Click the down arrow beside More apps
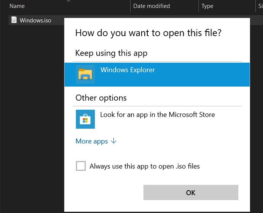 113,141
